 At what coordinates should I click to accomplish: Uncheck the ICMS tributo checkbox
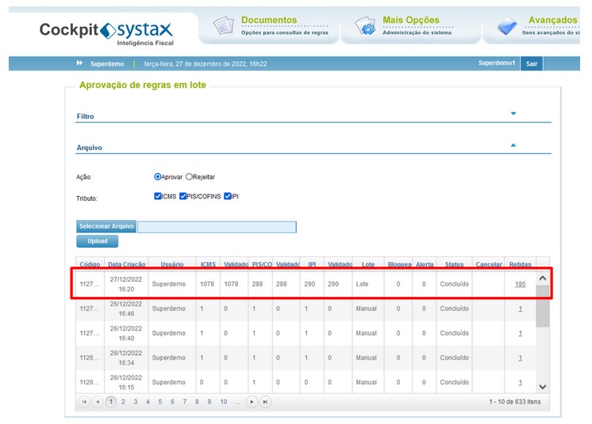point(158,196)
